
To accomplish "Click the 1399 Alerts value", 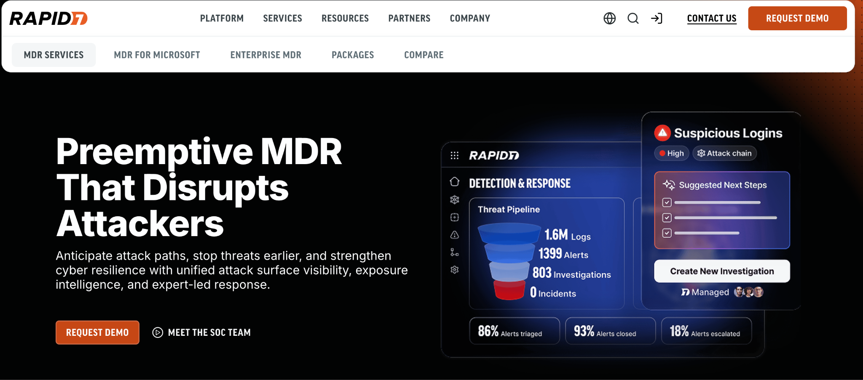I will (x=563, y=253).
